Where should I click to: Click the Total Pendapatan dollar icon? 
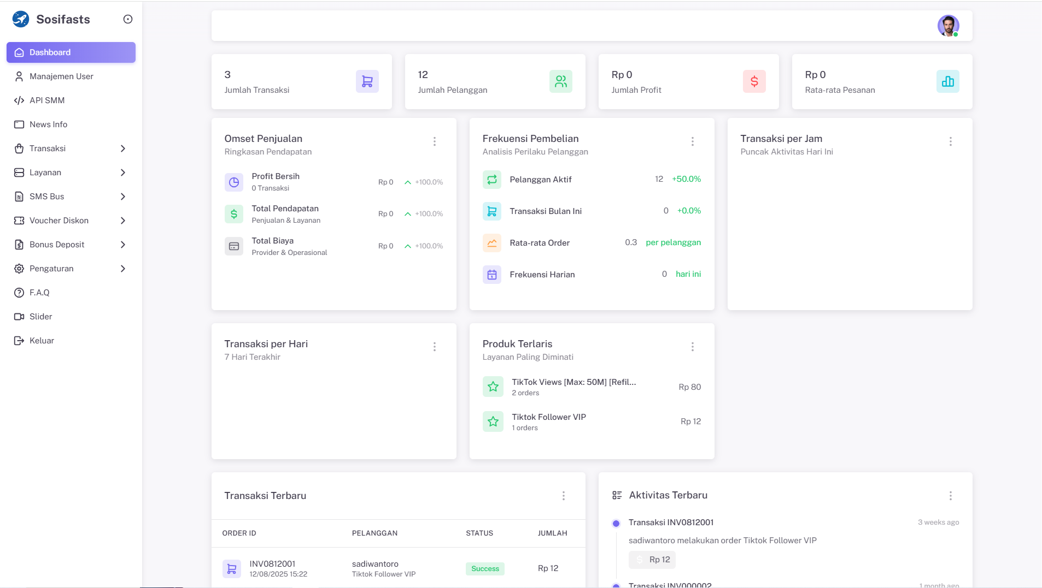pyautogui.click(x=234, y=214)
